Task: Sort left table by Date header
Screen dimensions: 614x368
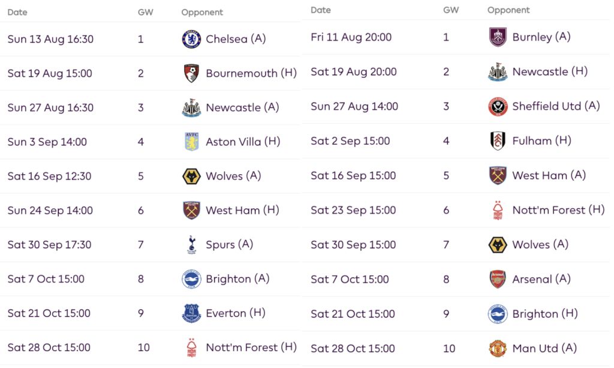Action: point(17,12)
